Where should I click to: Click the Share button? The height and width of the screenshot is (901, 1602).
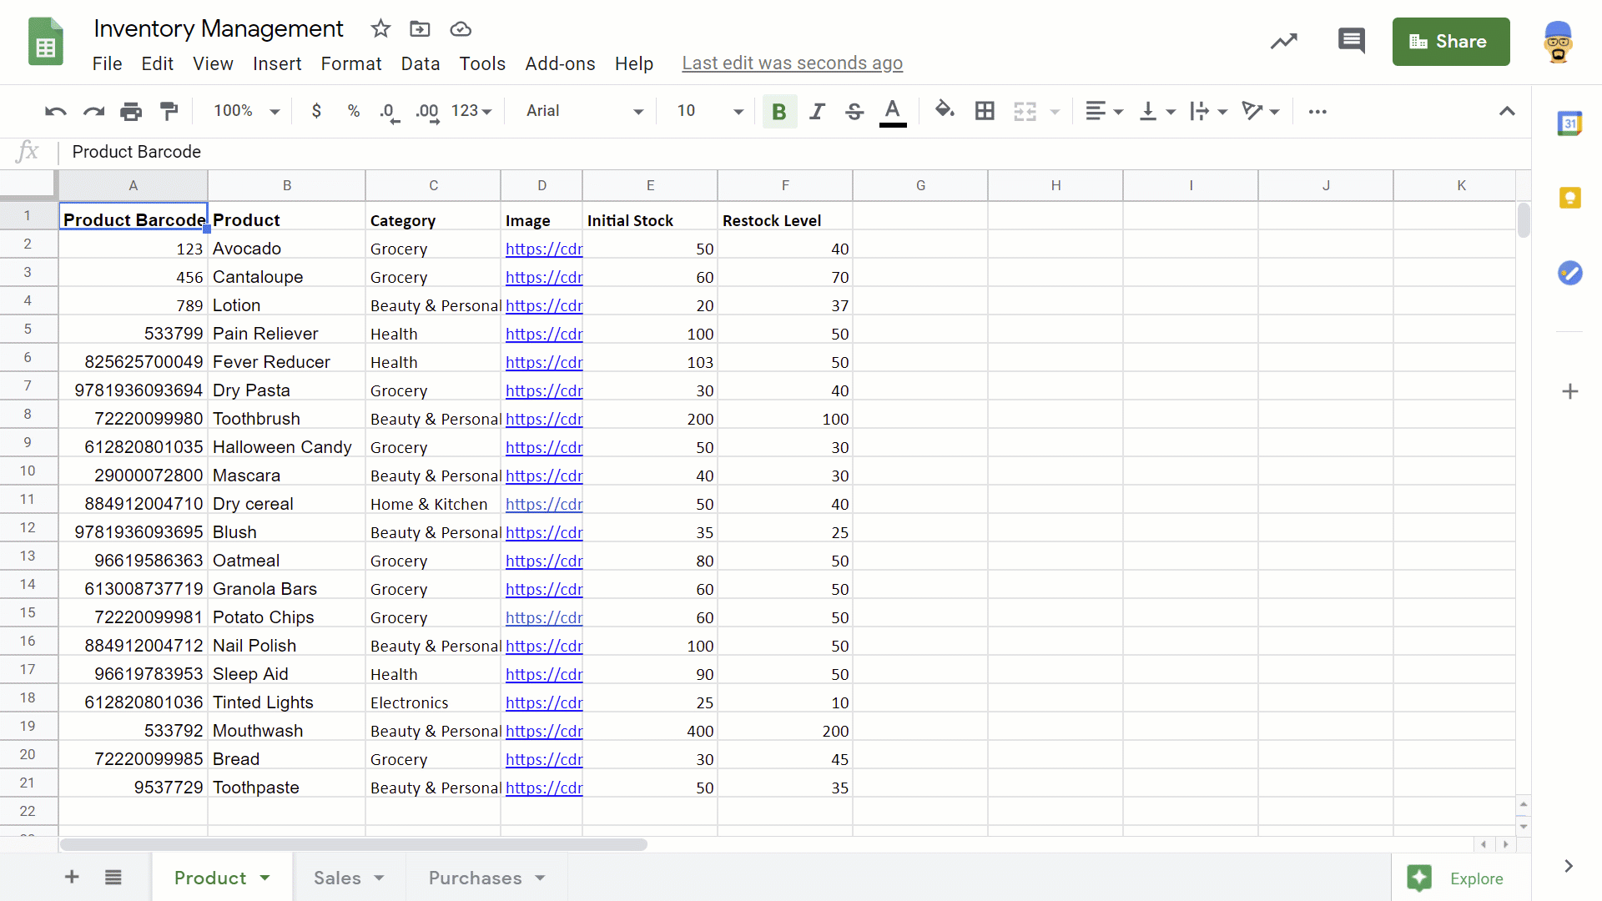click(1453, 42)
